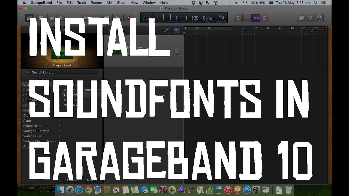This screenshot has height=196, width=349.
Task: Open System Preferences from Dock
Action: coord(256,190)
